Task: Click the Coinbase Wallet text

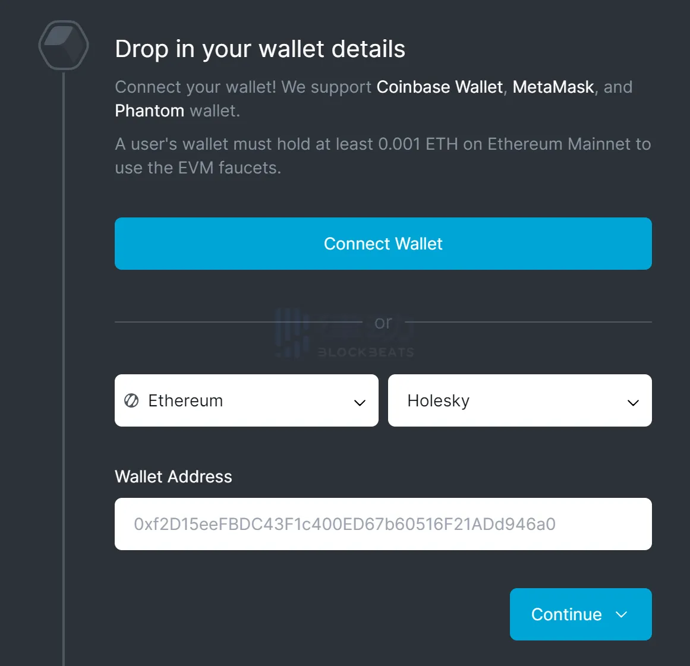Action: tap(439, 87)
